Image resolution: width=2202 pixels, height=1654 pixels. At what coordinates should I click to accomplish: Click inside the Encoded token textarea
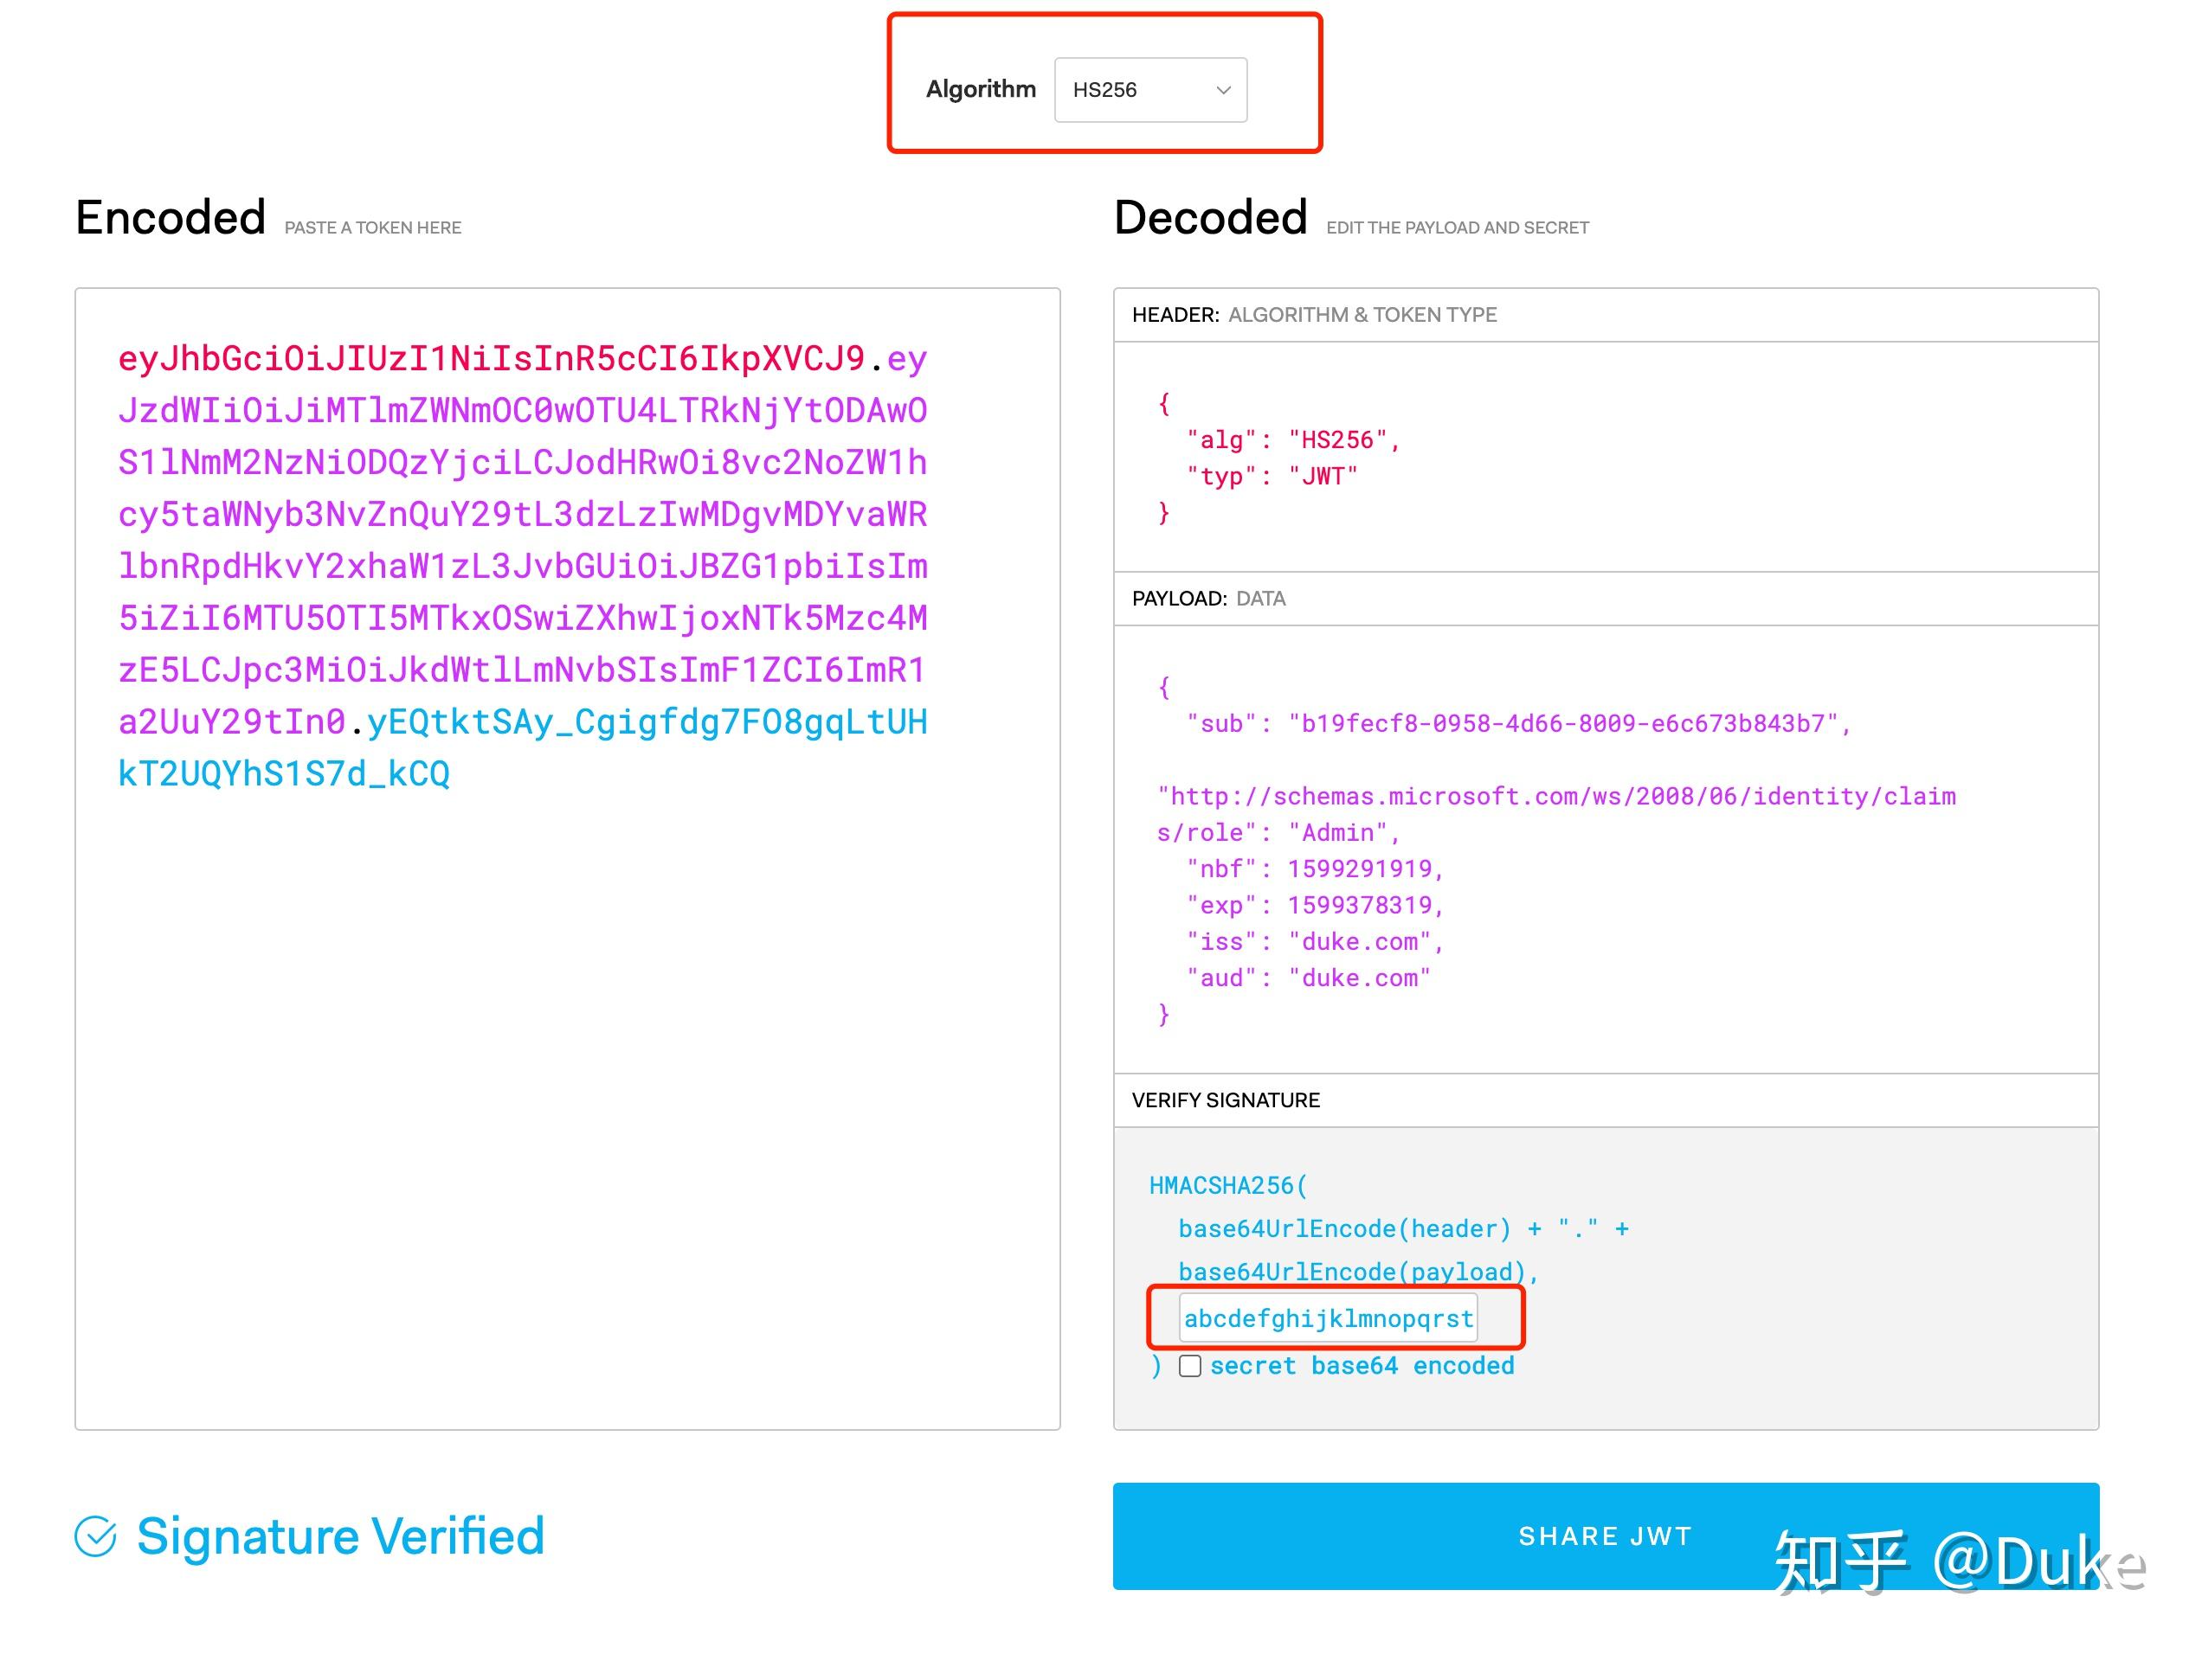pyautogui.click(x=568, y=1094)
